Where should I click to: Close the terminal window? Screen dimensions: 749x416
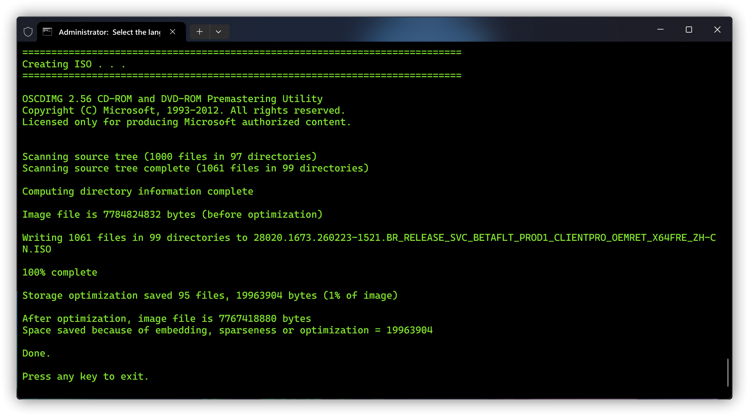(x=717, y=30)
